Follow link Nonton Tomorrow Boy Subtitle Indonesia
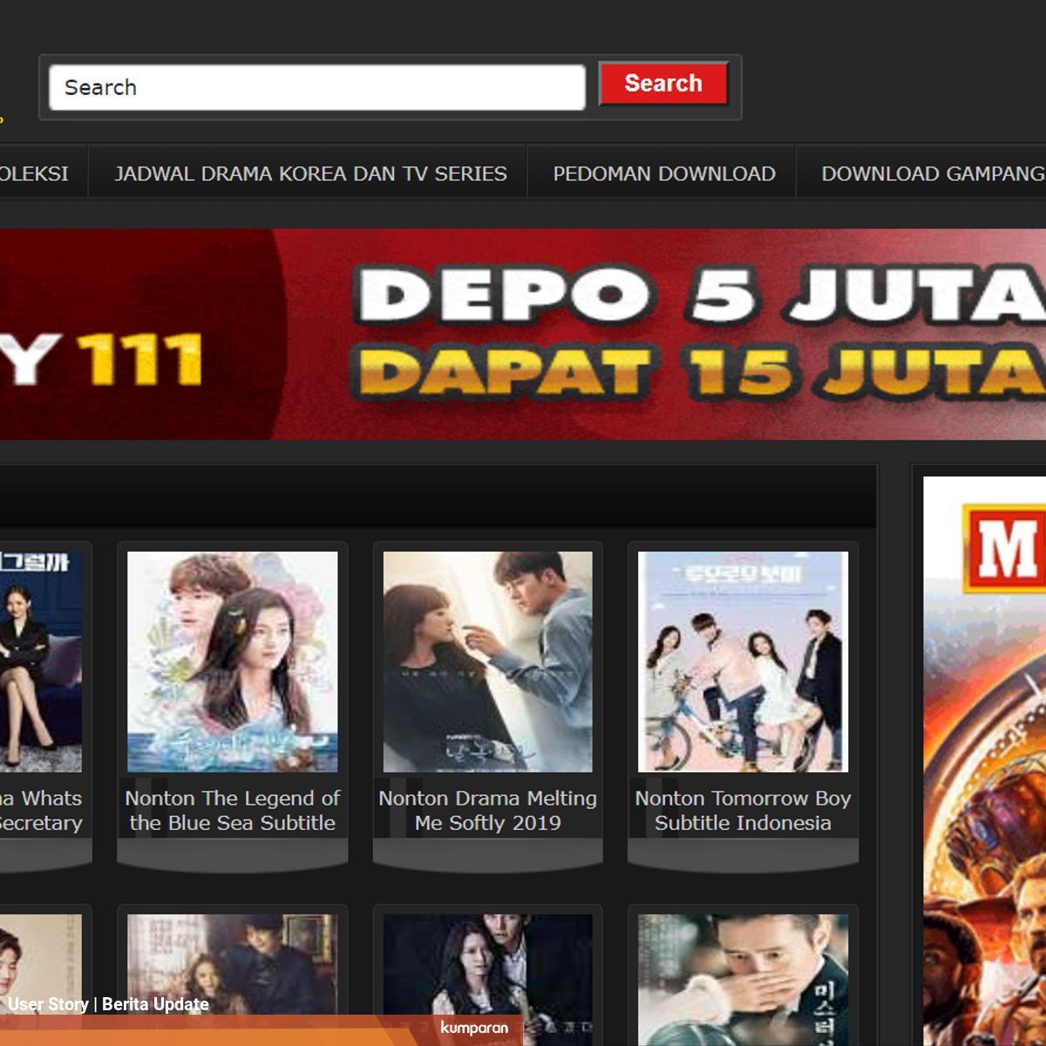The height and width of the screenshot is (1046, 1046). pyautogui.click(x=744, y=811)
